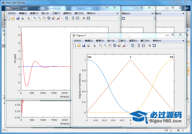Click Save icon in Figure 7 toolbar

[x=84, y=46]
